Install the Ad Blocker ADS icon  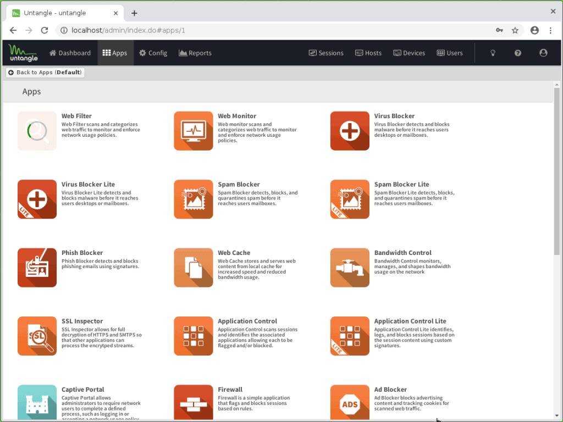tap(350, 402)
